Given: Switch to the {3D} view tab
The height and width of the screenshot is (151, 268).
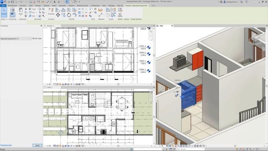Looking at the screenshot, I should (x=161, y=26).
